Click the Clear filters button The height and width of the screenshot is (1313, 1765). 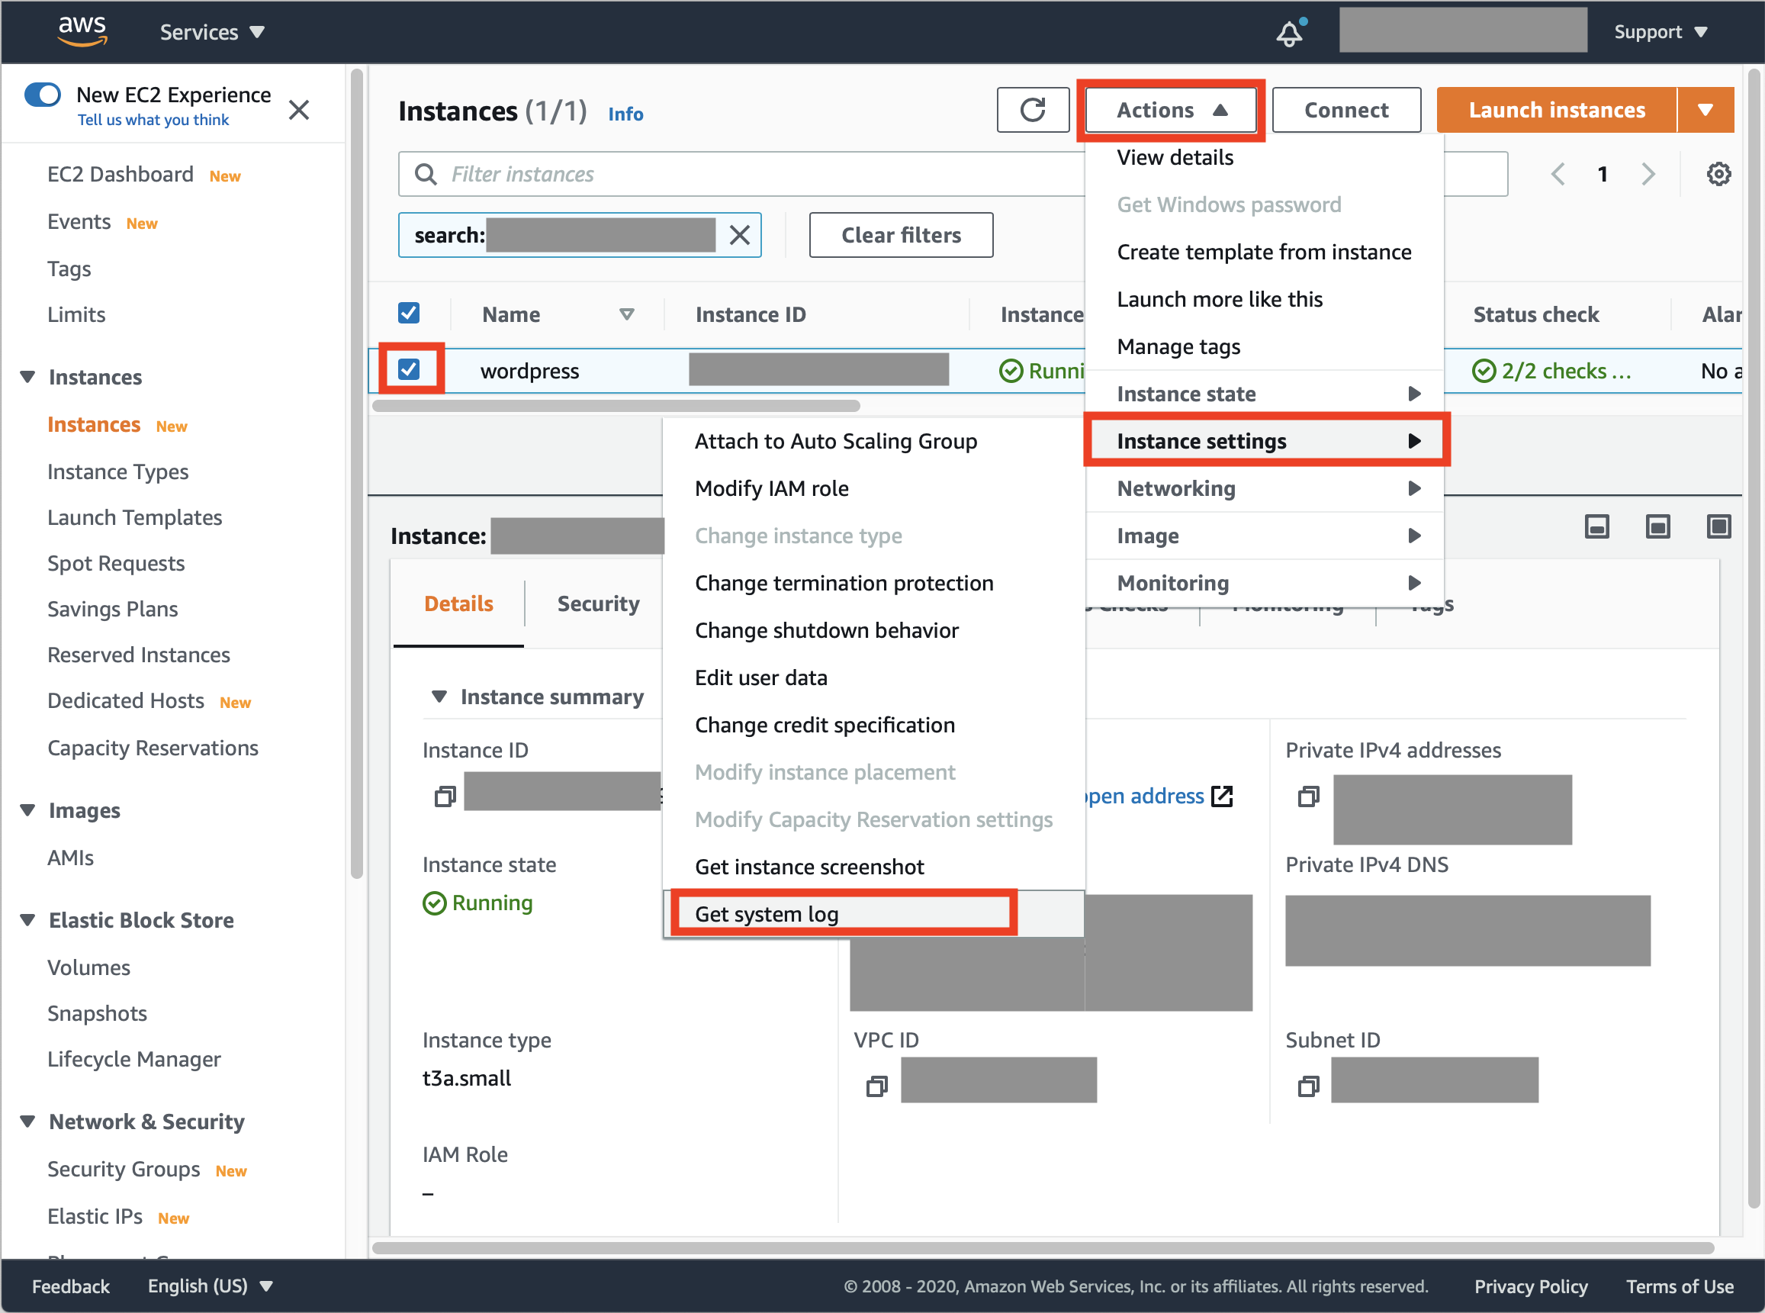900,235
